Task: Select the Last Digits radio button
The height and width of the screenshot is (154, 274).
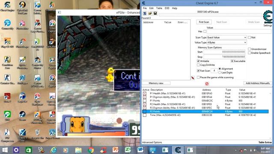Action: click(x=220, y=72)
